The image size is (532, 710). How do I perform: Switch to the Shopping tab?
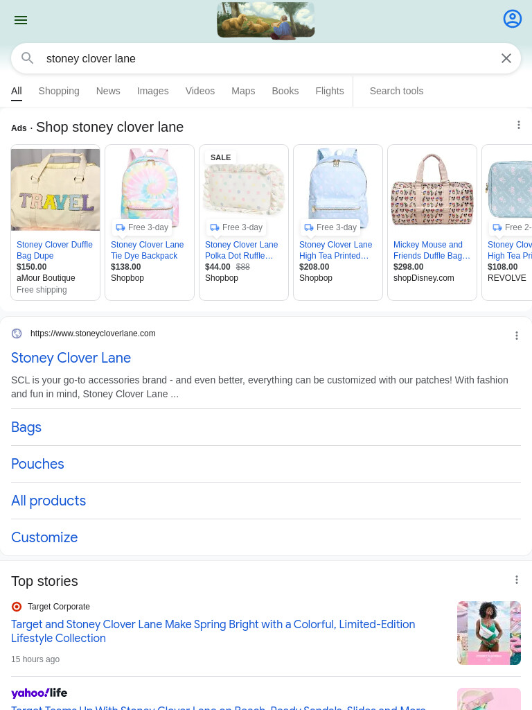pyautogui.click(x=59, y=91)
